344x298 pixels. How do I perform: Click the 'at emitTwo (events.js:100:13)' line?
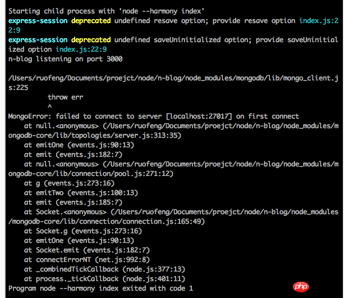(81, 193)
